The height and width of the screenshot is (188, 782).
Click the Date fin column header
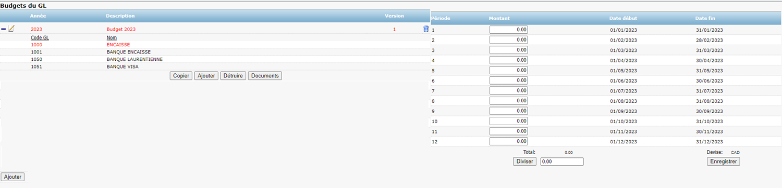coord(706,18)
